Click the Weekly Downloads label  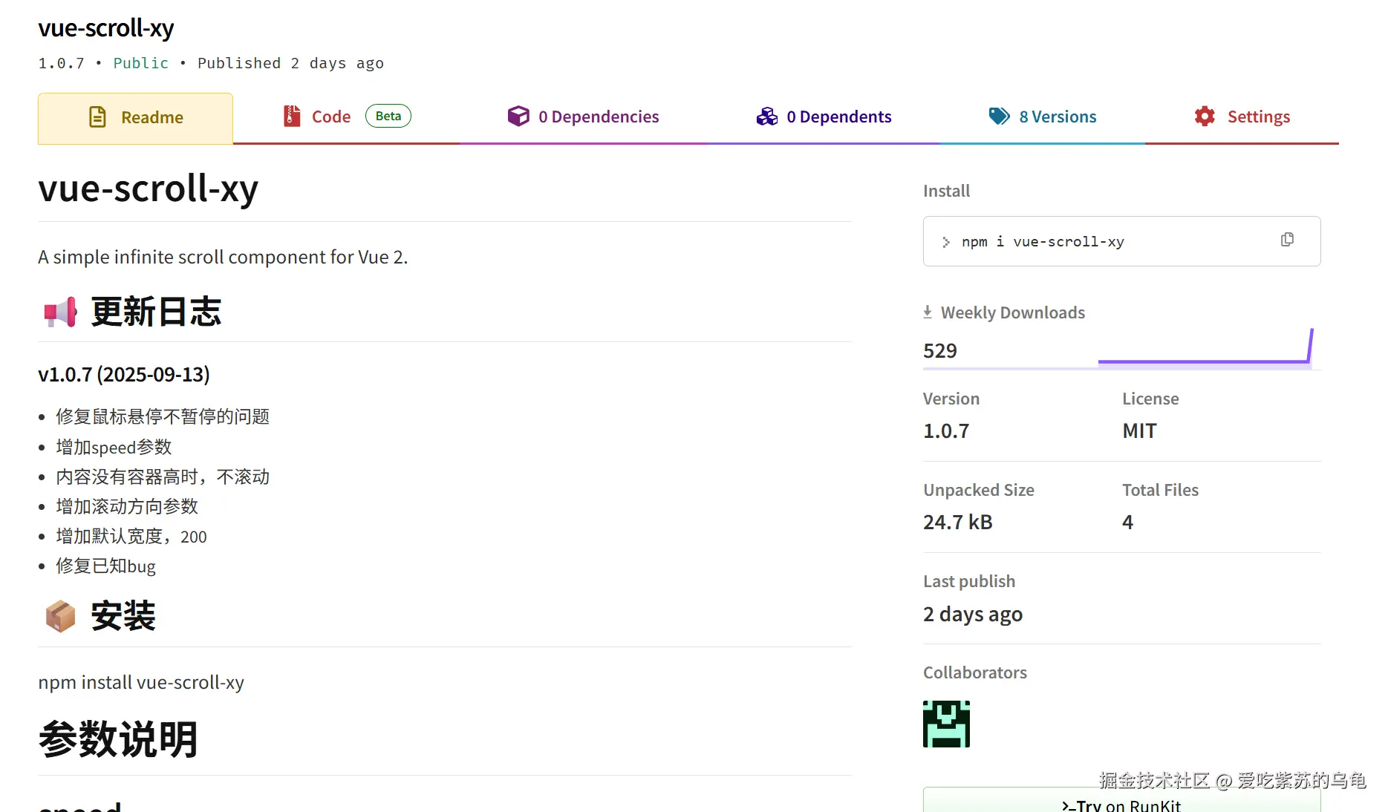[x=1013, y=313]
